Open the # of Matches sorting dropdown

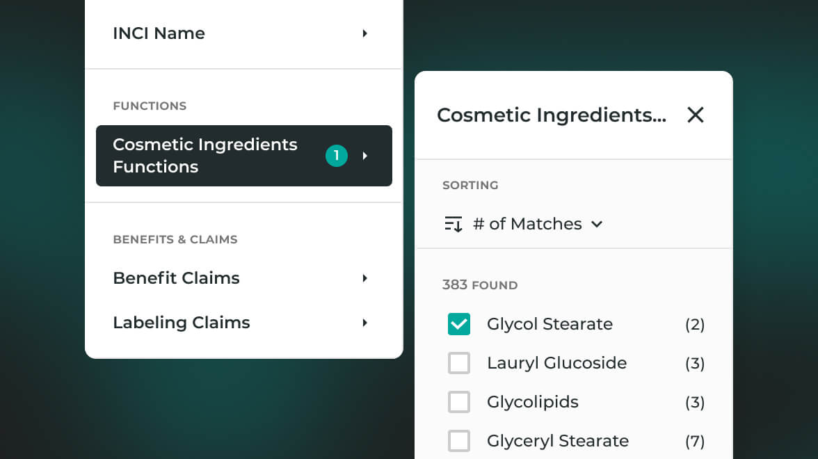pyautogui.click(x=527, y=224)
